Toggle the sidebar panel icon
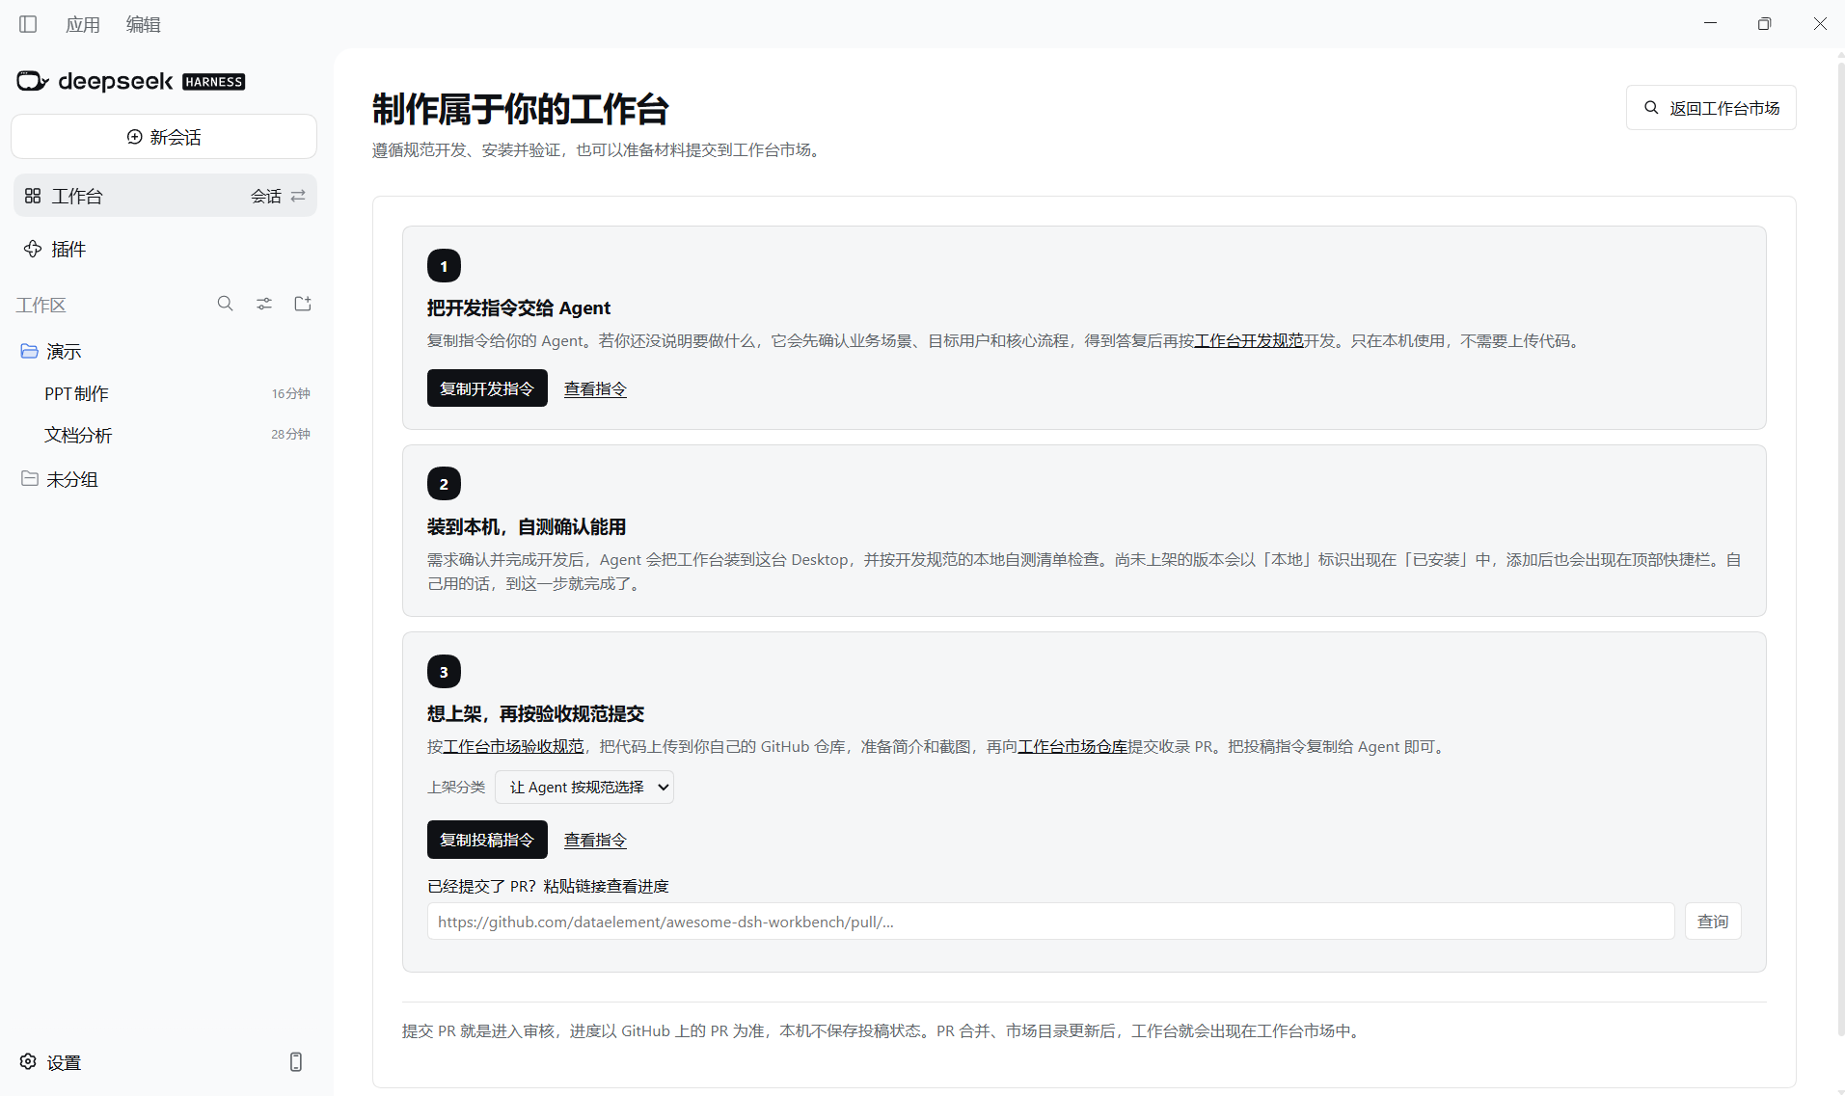The height and width of the screenshot is (1096, 1845). [28, 24]
